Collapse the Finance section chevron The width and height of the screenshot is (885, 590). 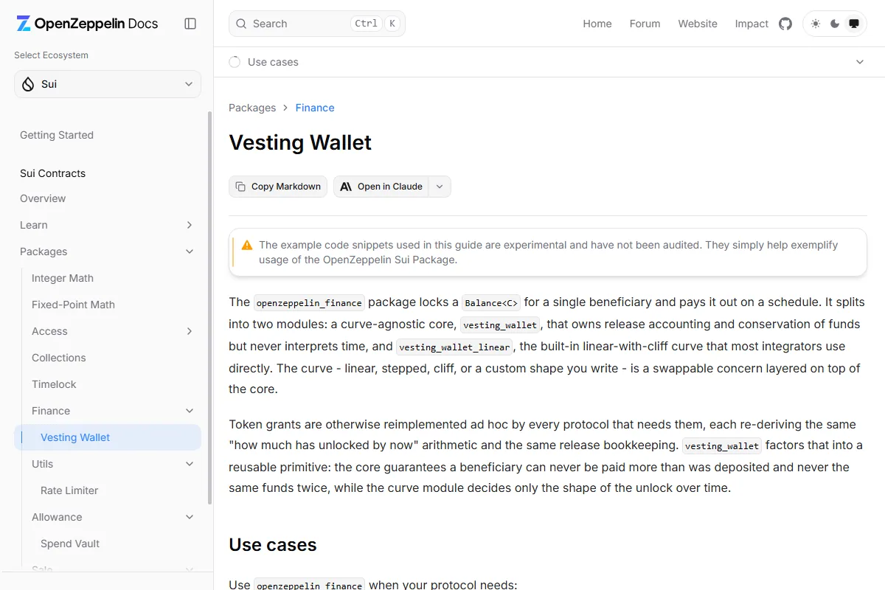pos(190,411)
